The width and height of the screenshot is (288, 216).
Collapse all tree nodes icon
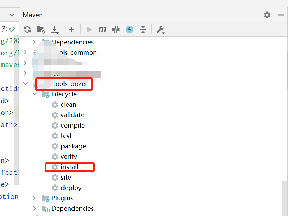tap(143, 29)
